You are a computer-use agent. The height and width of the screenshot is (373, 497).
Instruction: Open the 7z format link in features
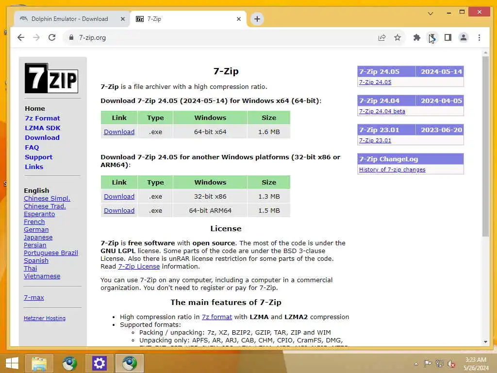coord(217,317)
